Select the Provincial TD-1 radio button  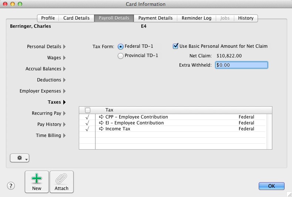point(120,56)
